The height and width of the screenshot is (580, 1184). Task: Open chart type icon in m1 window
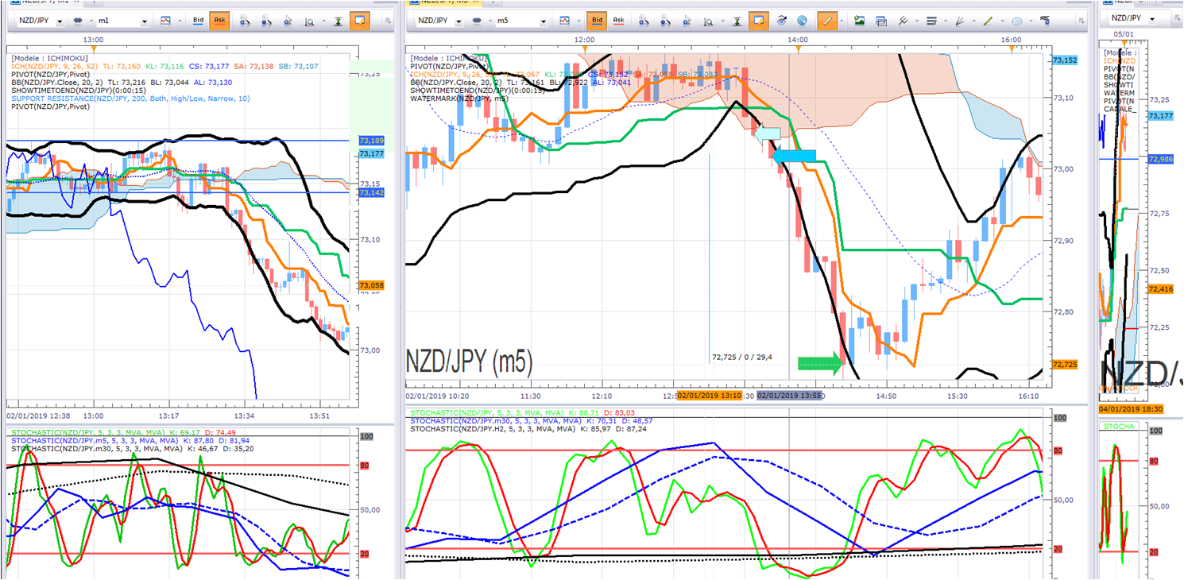click(165, 21)
